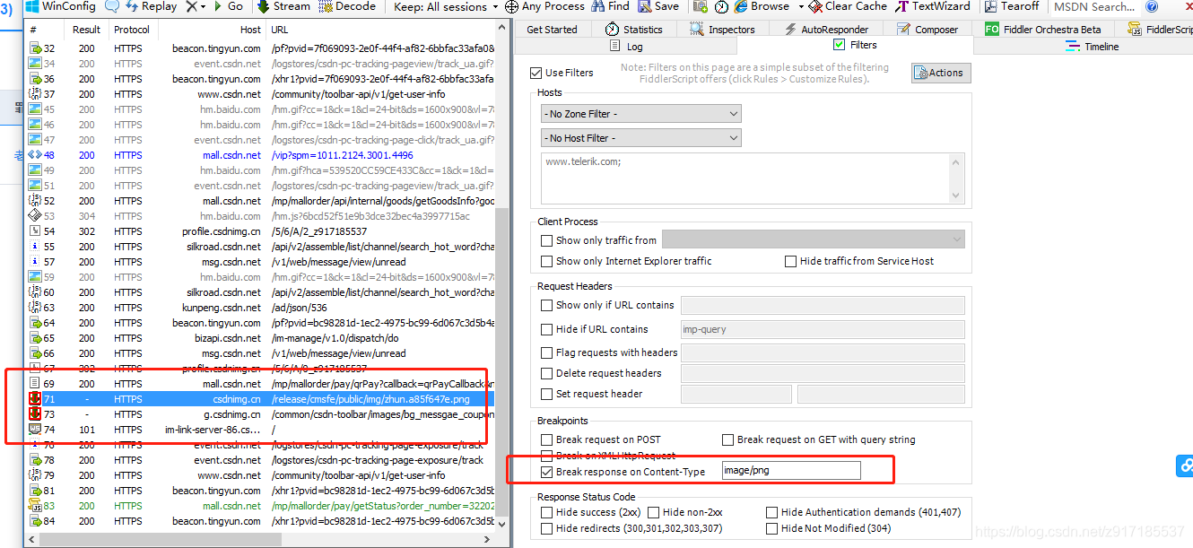Open WinConfig from the toolbar
The height and width of the screenshot is (548, 1193).
pyautogui.click(x=60, y=6)
